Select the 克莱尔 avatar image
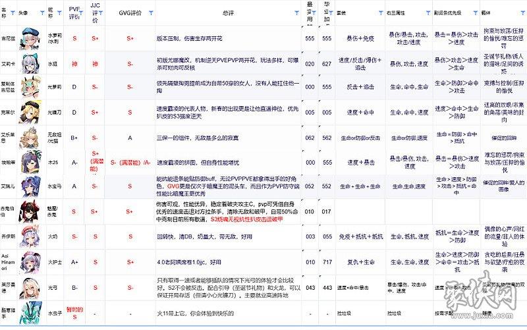 [30, 112]
